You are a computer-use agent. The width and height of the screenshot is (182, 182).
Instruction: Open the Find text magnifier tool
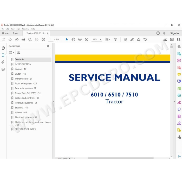coord(30,40)
